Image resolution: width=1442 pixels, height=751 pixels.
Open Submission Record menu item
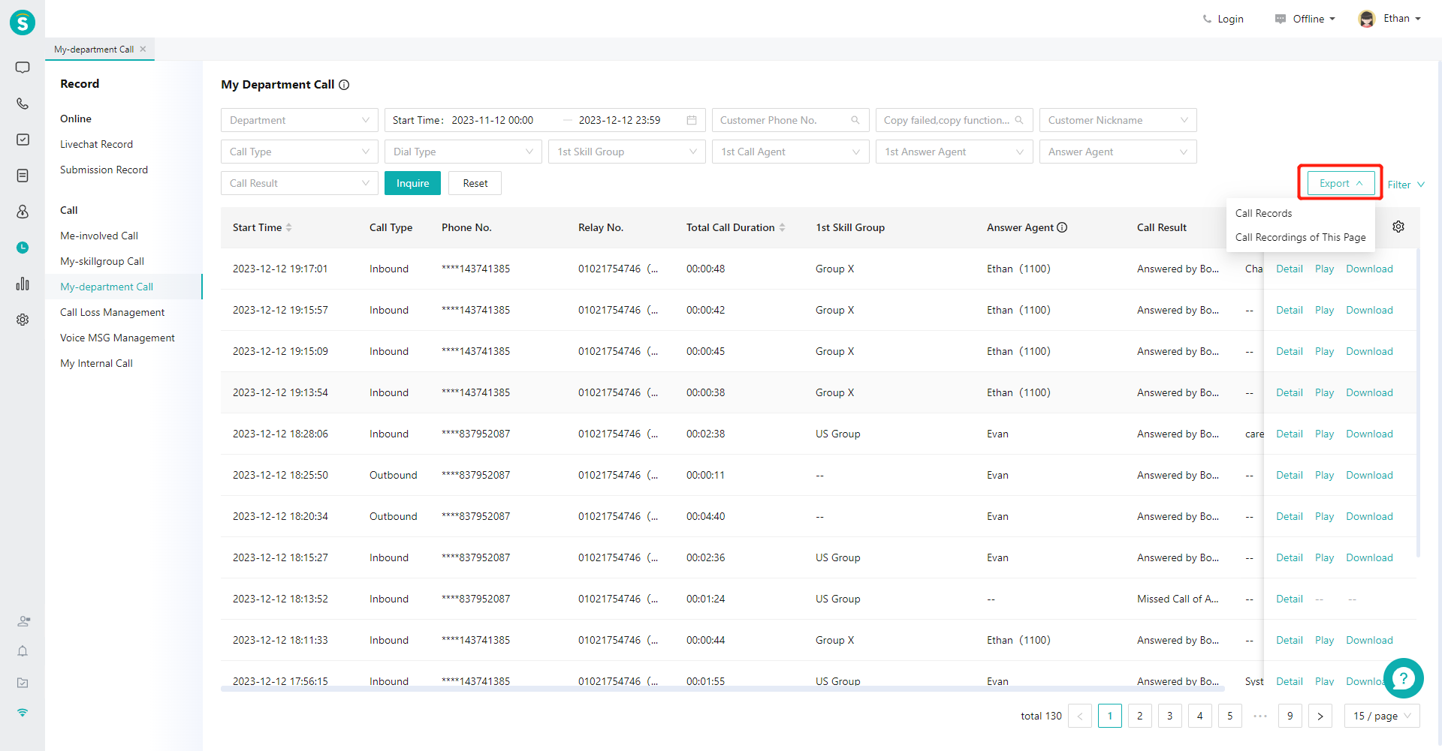(x=104, y=170)
